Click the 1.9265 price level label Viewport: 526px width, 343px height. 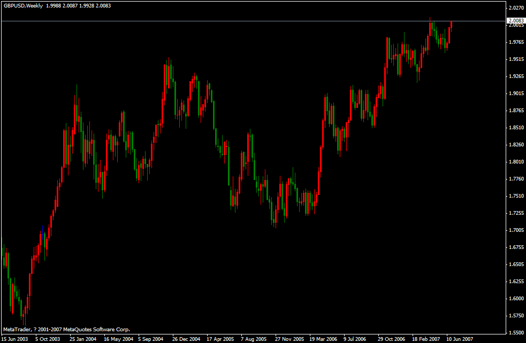pyautogui.click(x=516, y=76)
